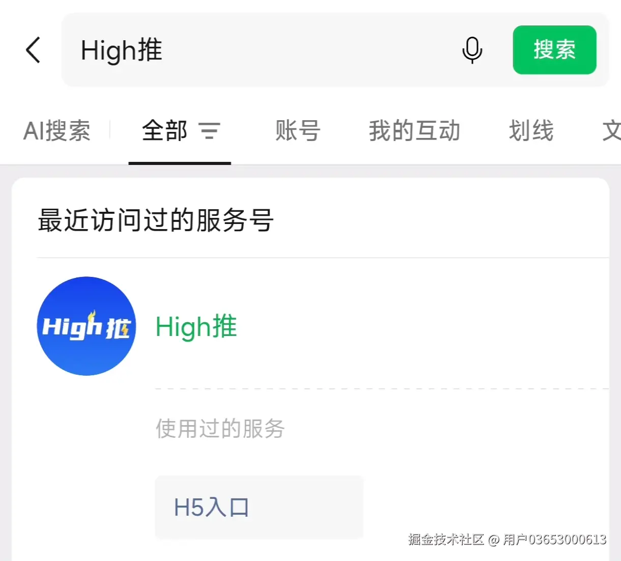Switch to the AI搜索 tab

(x=57, y=131)
